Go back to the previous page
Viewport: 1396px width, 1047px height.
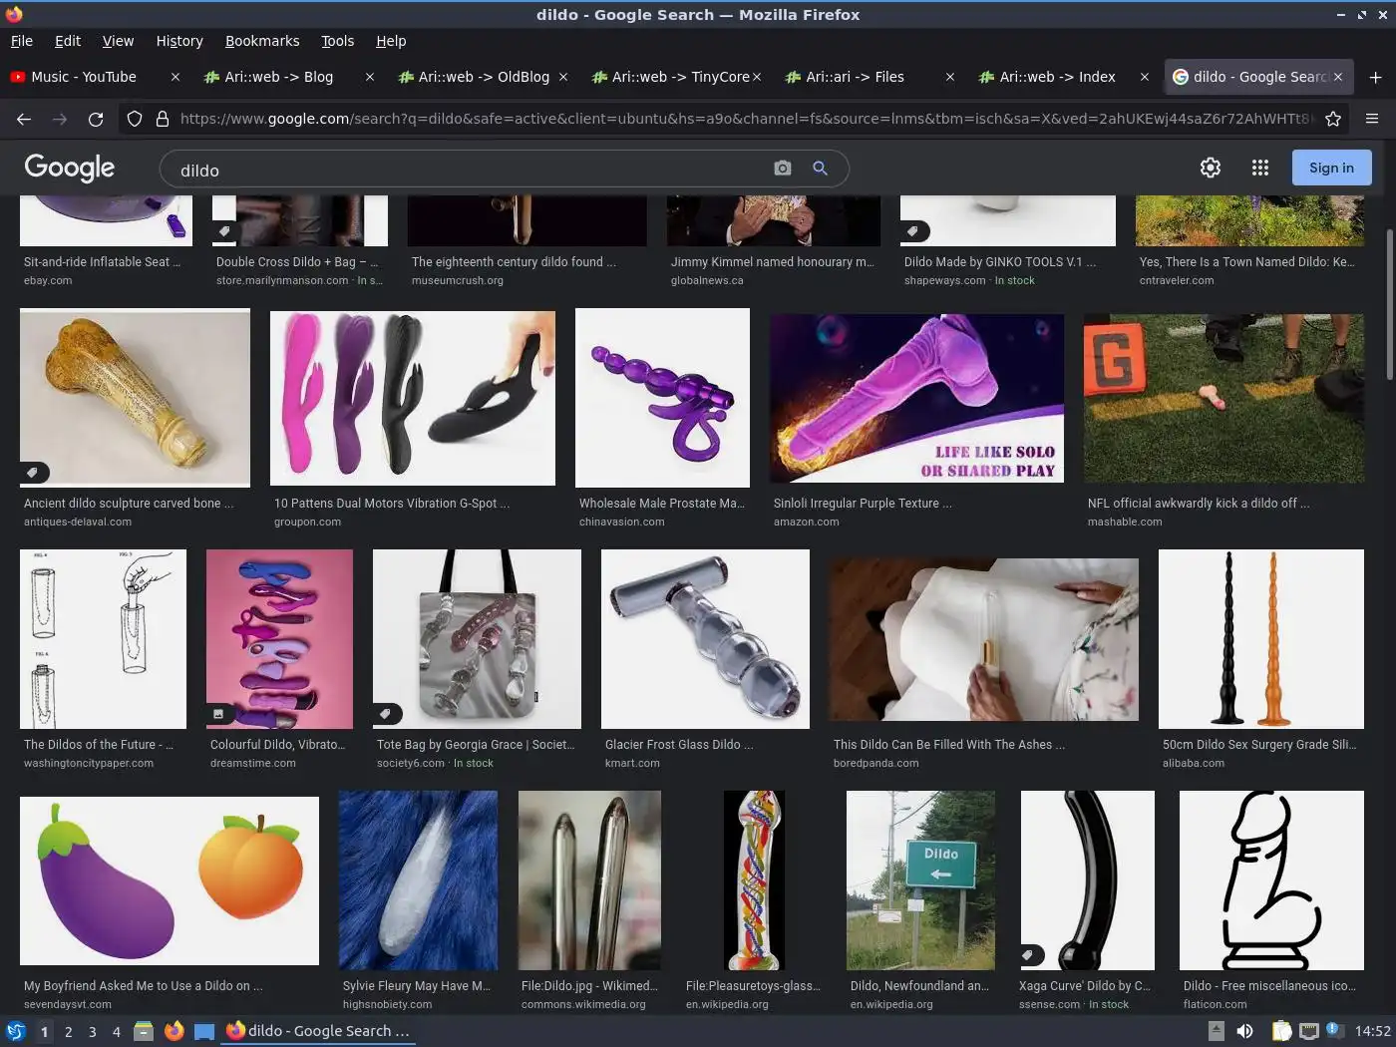click(24, 119)
